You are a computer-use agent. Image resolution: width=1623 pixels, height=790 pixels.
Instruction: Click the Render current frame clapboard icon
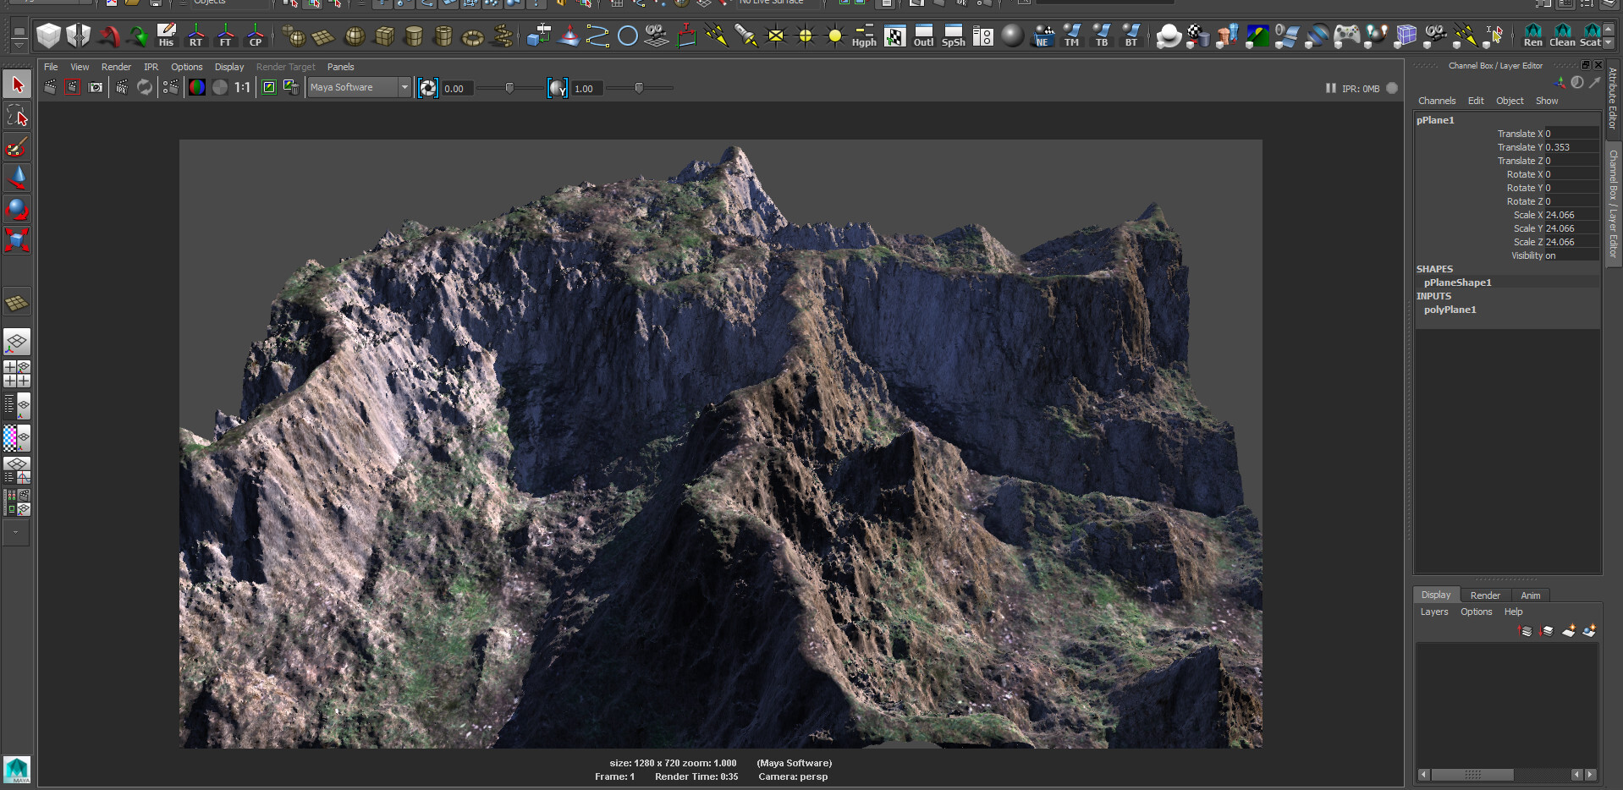pyautogui.click(x=49, y=87)
